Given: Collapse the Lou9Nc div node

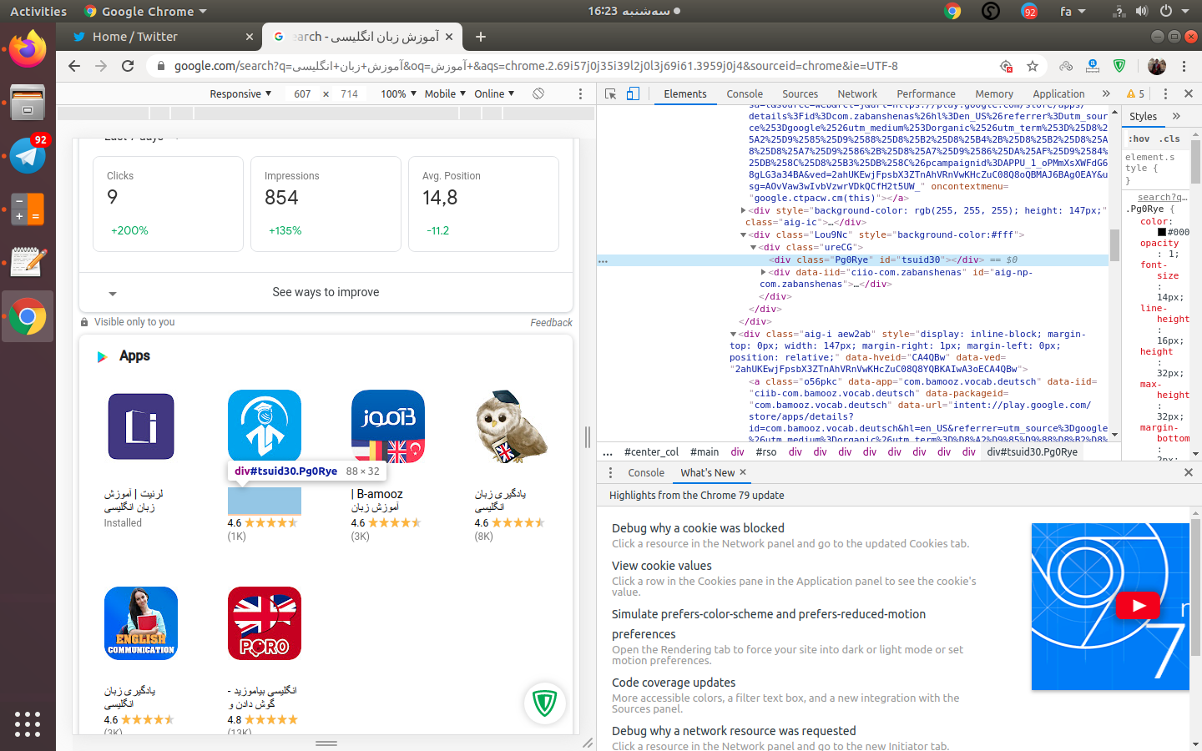Looking at the screenshot, I should pyautogui.click(x=743, y=234).
